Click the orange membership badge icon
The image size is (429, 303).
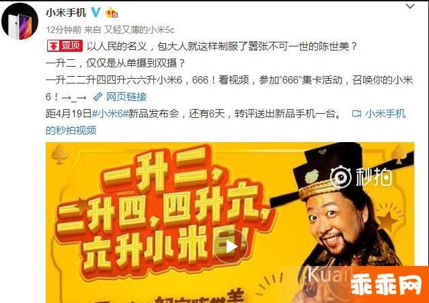112,13
